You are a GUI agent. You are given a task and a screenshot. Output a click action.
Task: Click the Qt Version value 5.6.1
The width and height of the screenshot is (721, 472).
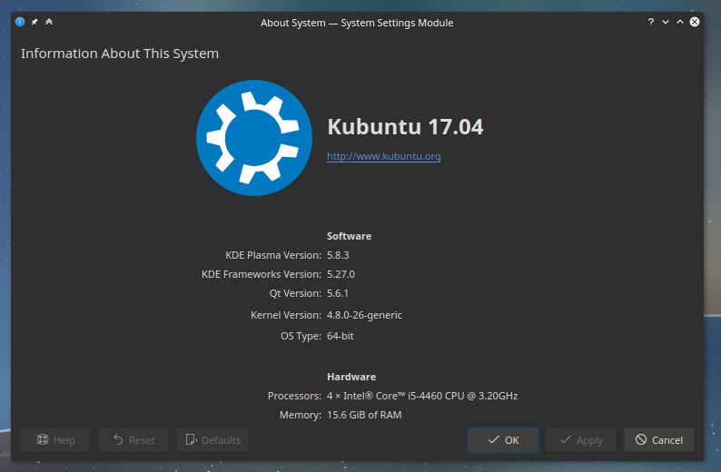click(x=338, y=293)
